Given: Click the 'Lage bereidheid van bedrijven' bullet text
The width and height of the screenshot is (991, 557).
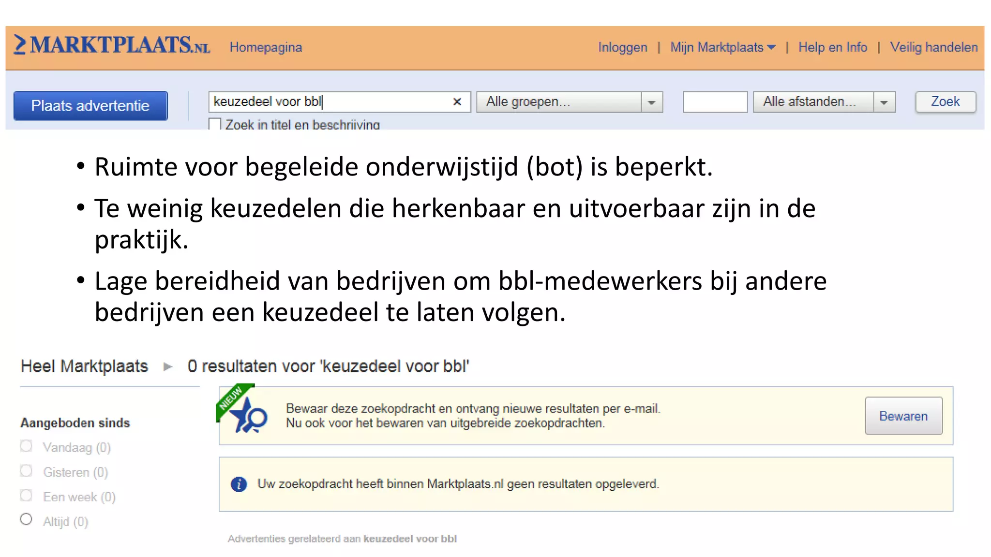Looking at the screenshot, I should pos(461,296).
